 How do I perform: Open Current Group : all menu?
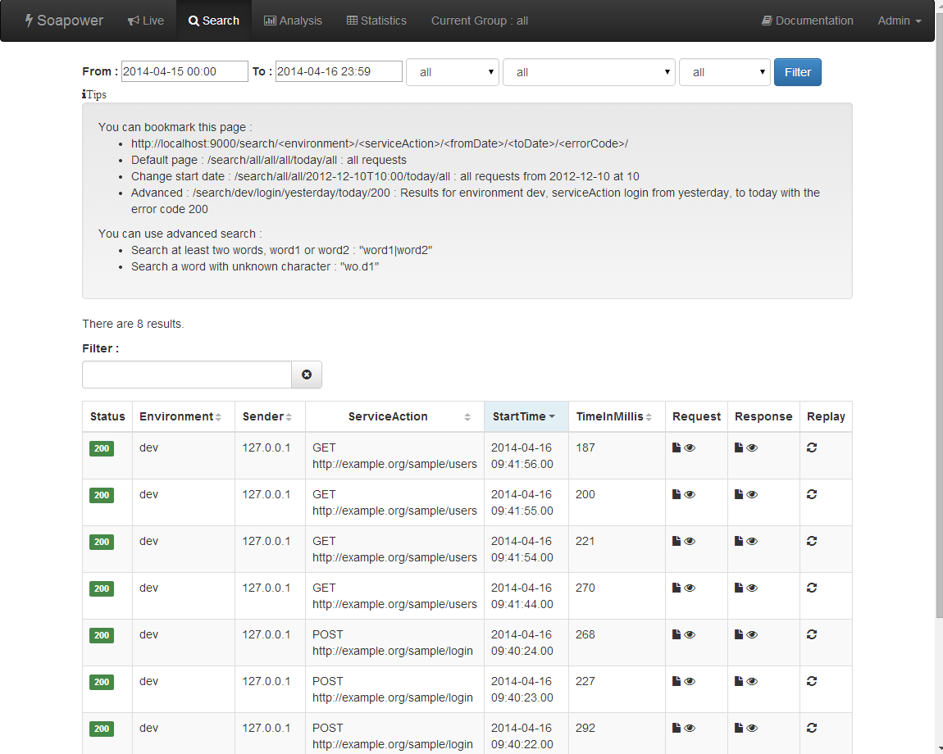480,20
